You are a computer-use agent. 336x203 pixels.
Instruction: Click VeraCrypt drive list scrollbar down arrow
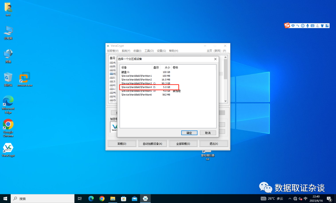point(225,101)
